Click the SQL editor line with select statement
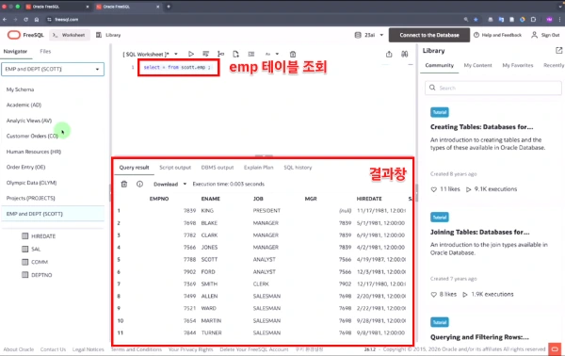 [x=177, y=68]
